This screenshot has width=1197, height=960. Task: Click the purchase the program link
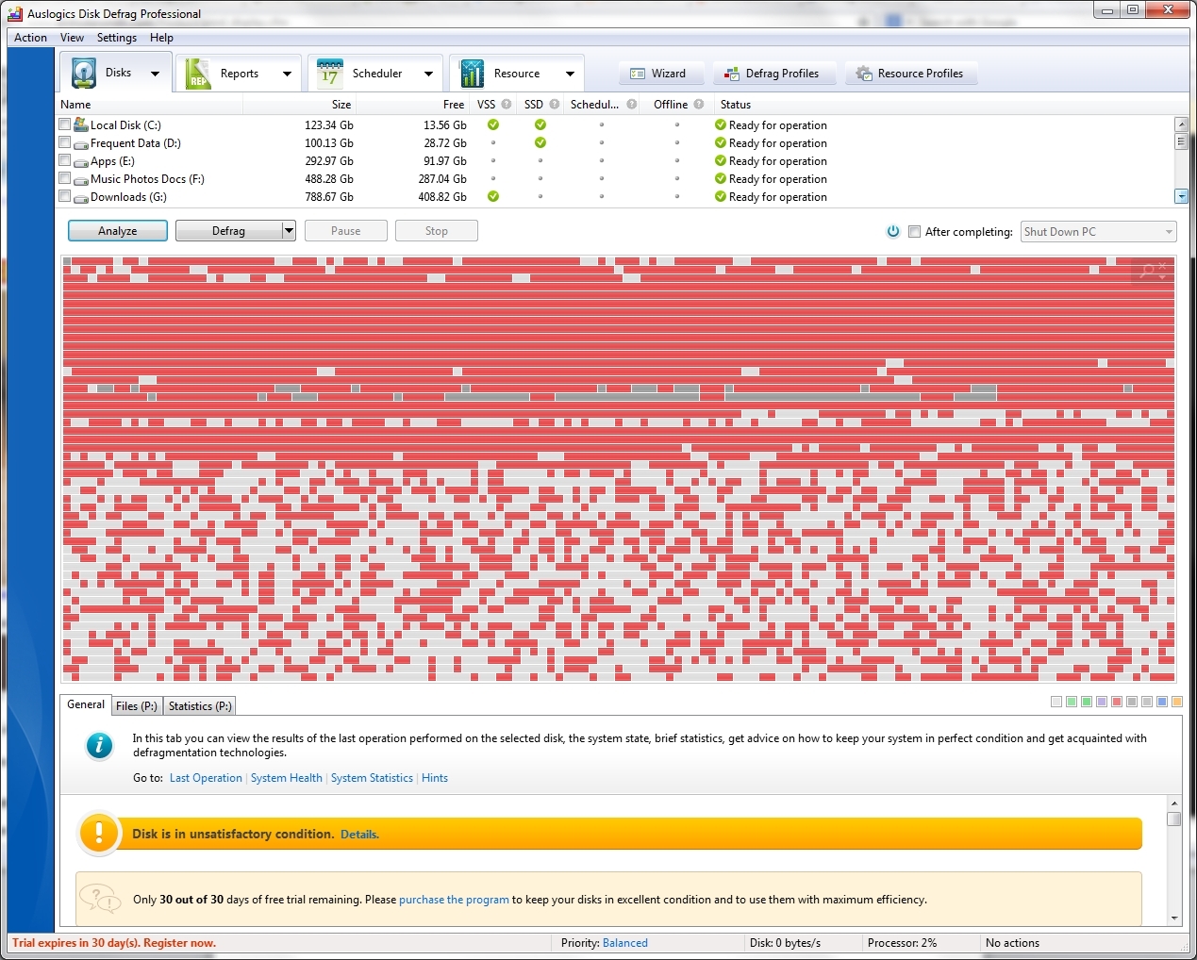click(454, 900)
